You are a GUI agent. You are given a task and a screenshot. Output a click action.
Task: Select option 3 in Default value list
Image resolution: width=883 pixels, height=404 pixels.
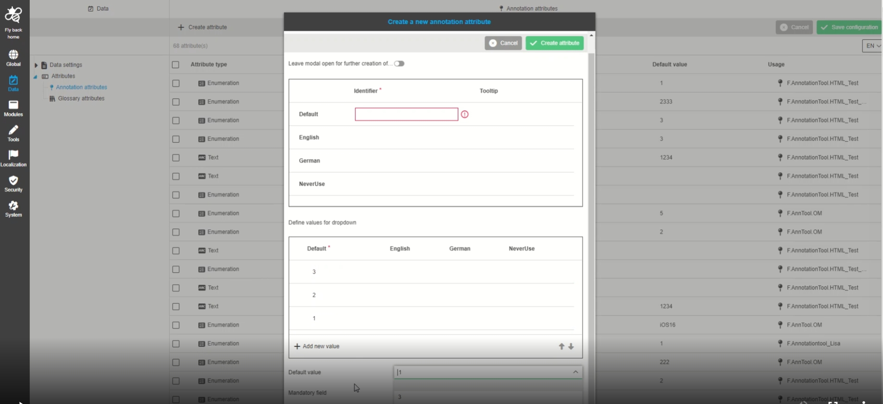(488, 397)
